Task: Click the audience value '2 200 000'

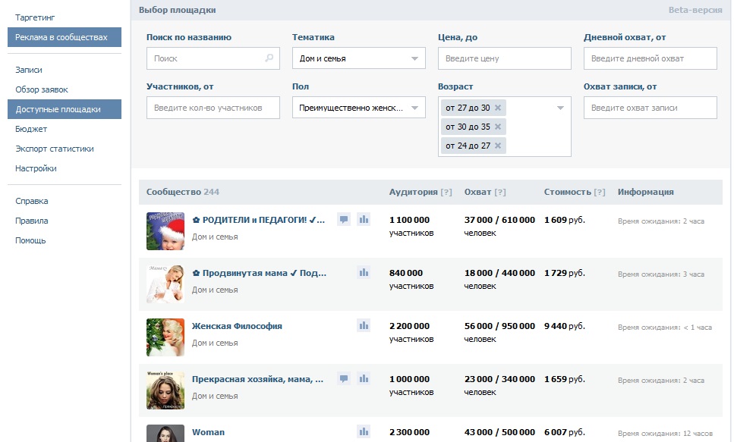Action: tap(409, 326)
